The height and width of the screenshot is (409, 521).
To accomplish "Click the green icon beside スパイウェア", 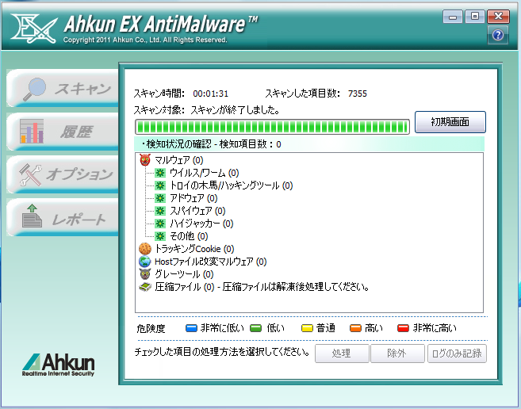I will click(160, 211).
